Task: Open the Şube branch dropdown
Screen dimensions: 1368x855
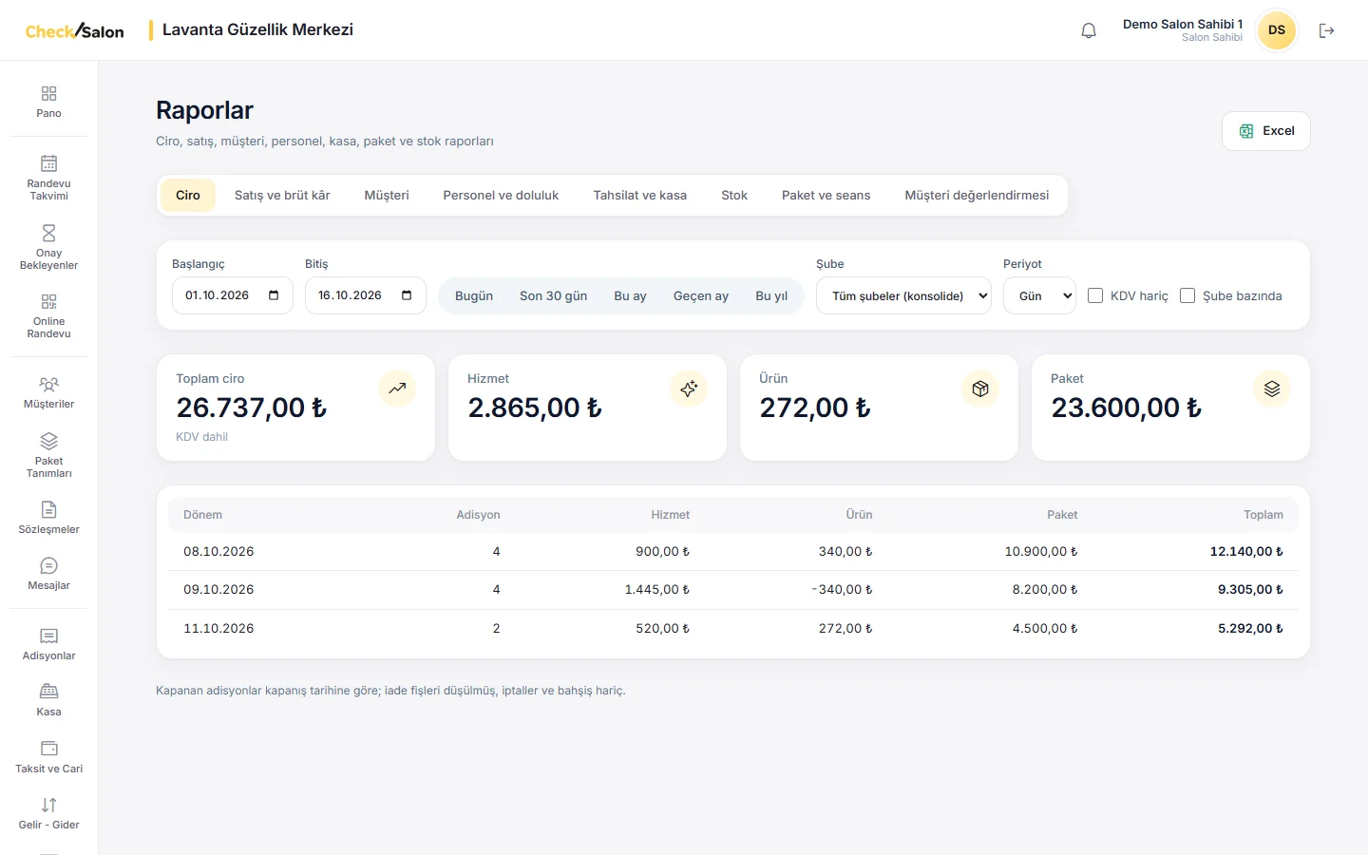Action: pos(903,295)
